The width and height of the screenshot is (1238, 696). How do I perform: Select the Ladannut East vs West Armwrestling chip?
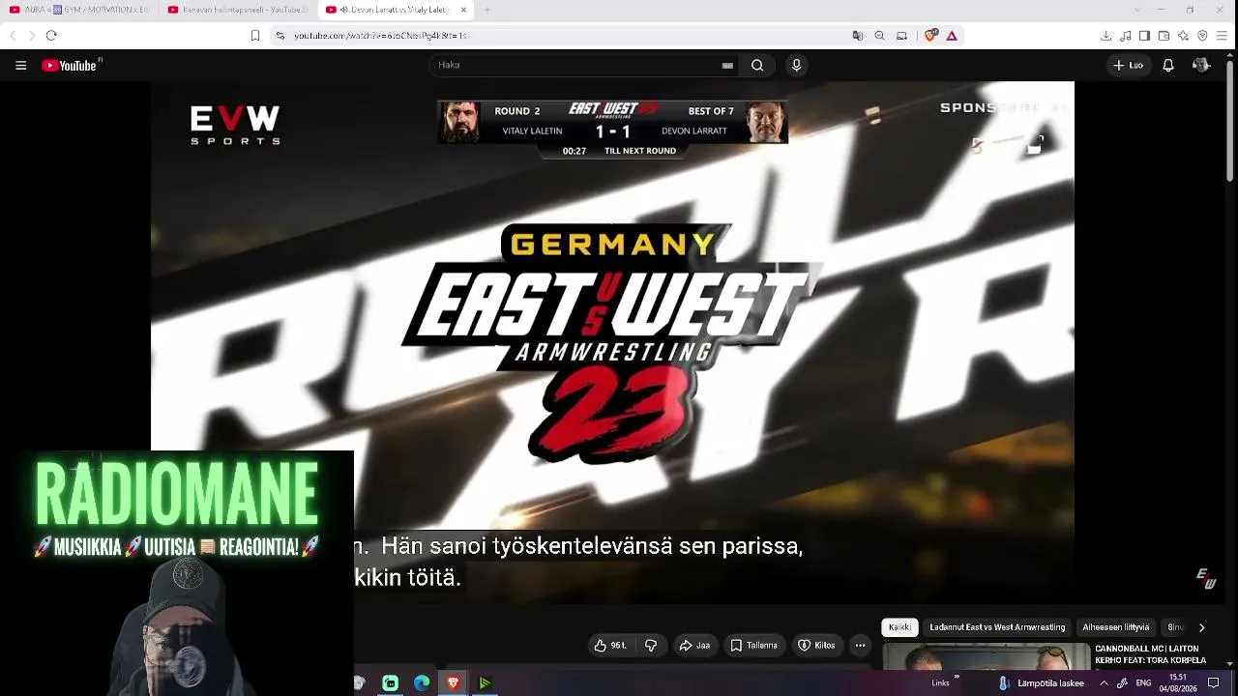[997, 627]
